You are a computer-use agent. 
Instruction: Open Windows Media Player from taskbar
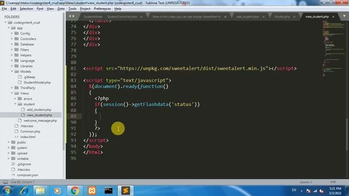point(57,191)
